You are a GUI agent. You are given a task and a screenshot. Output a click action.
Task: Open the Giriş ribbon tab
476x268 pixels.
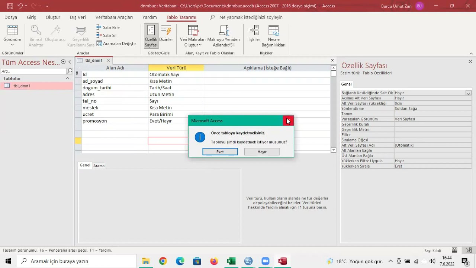tap(31, 17)
